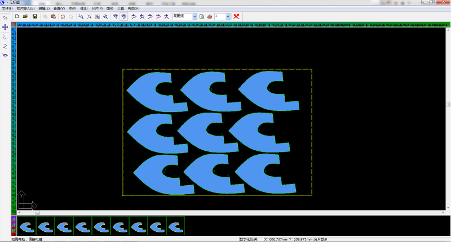Viewport: 451px width, 242px height.
Task: Select the last piece thumbnail in bottom strip
Action: 175,226
